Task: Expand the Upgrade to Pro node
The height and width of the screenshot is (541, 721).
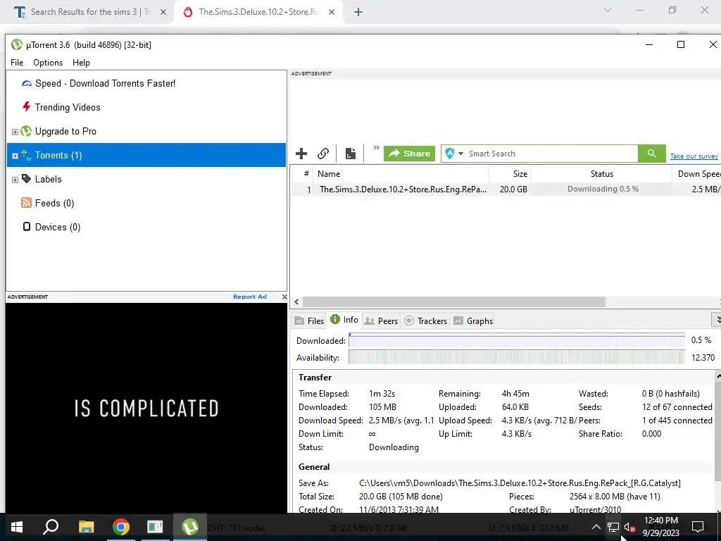Action: pos(15,132)
